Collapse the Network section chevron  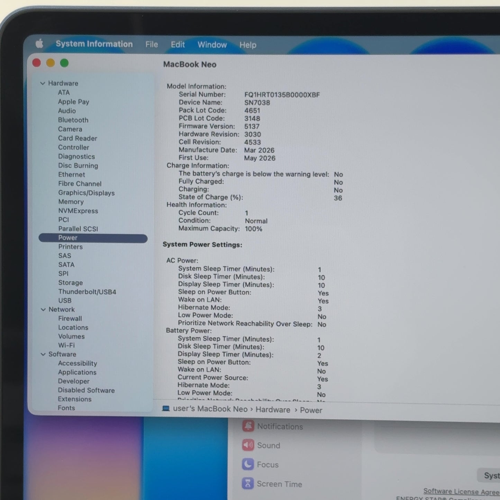point(43,309)
